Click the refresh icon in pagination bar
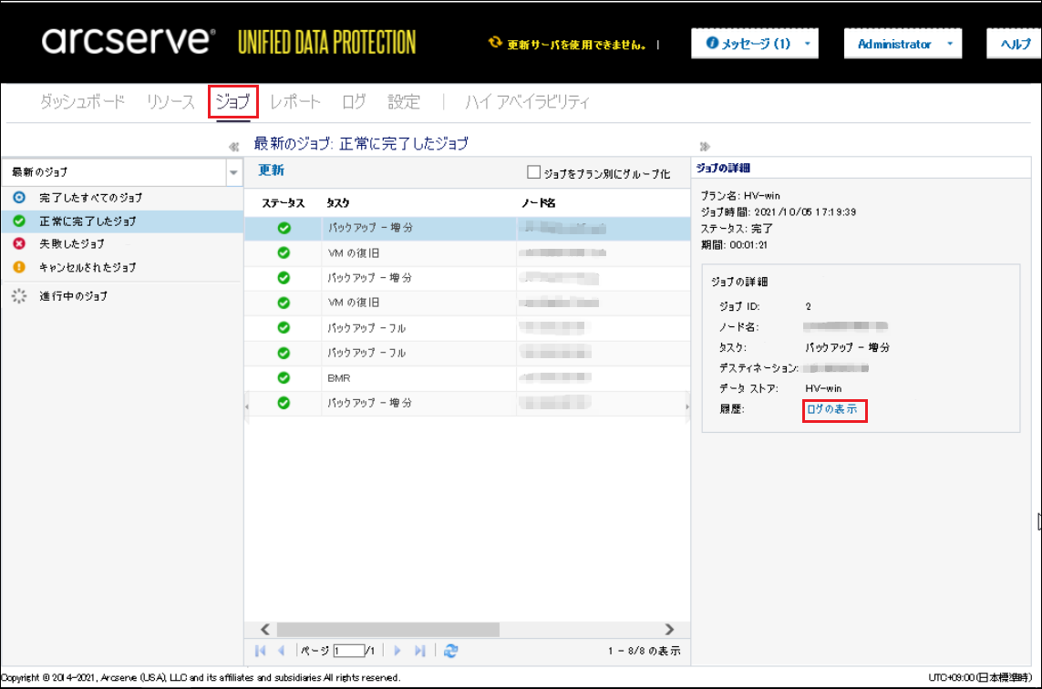 [x=450, y=651]
